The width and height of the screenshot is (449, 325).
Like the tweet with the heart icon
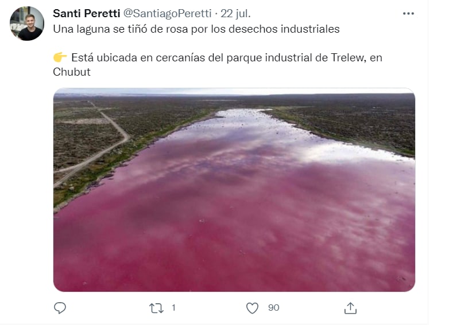click(x=252, y=308)
